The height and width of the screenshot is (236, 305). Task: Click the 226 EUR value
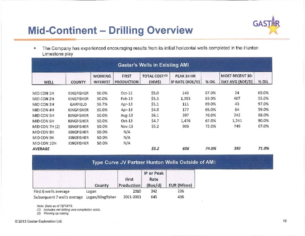click(x=181, y=191)
